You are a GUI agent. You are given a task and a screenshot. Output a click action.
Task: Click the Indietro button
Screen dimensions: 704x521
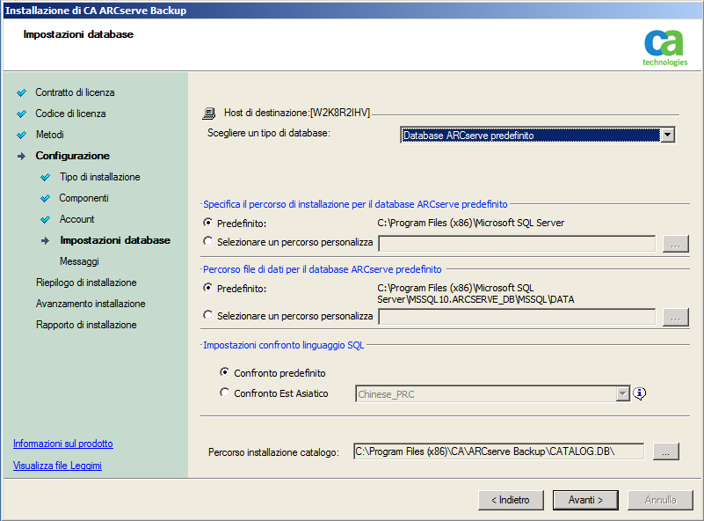click(511, 500)
